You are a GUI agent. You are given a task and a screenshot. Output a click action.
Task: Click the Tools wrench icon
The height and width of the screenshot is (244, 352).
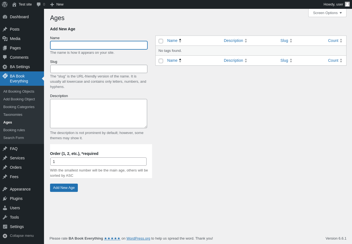point(5,217)
